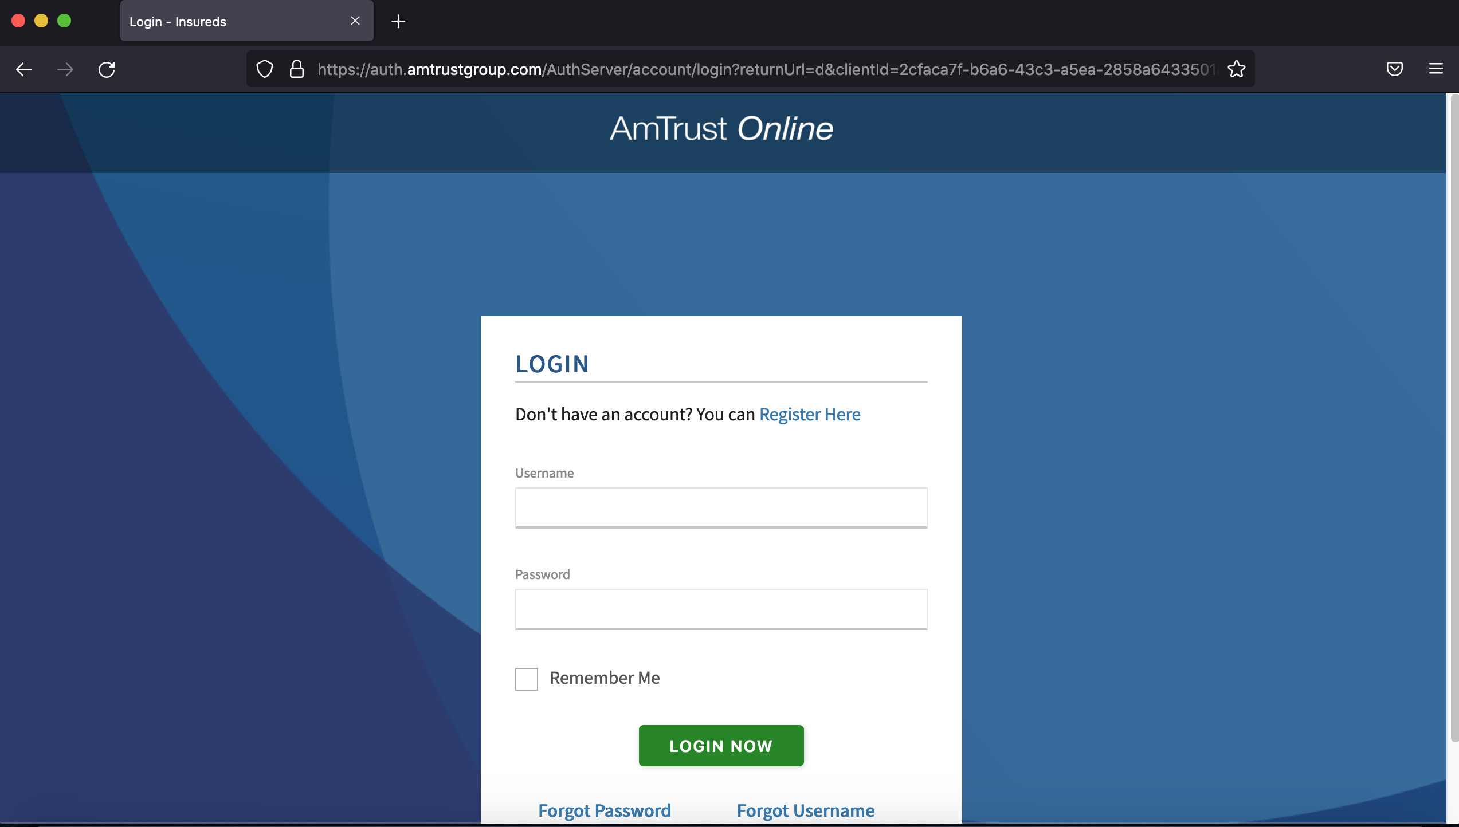Click the padlock site security icon
This screenshot has width=1459, height=827.
(x=296, y=69)
